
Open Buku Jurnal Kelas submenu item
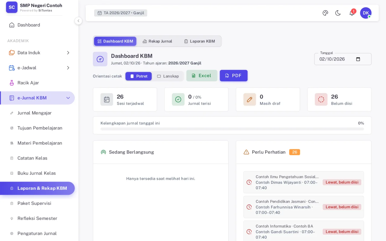pos(38,173)
